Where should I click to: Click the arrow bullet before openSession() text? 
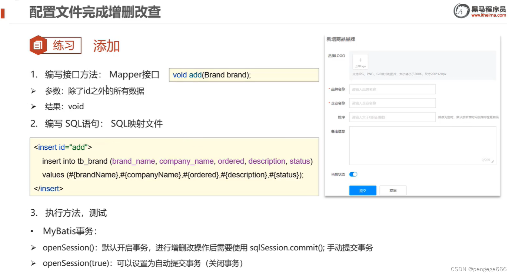point(33,247)
